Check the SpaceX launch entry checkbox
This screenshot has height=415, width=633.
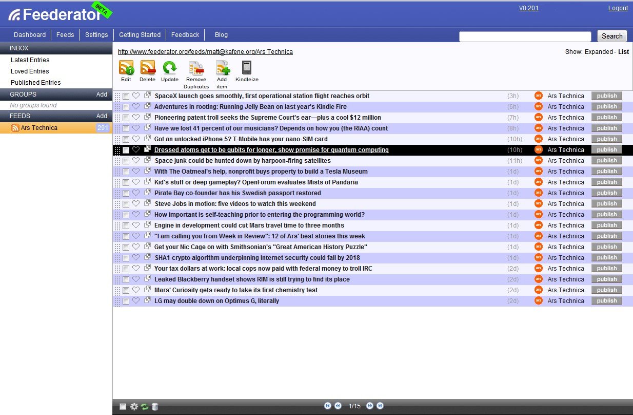pos(126,97)
